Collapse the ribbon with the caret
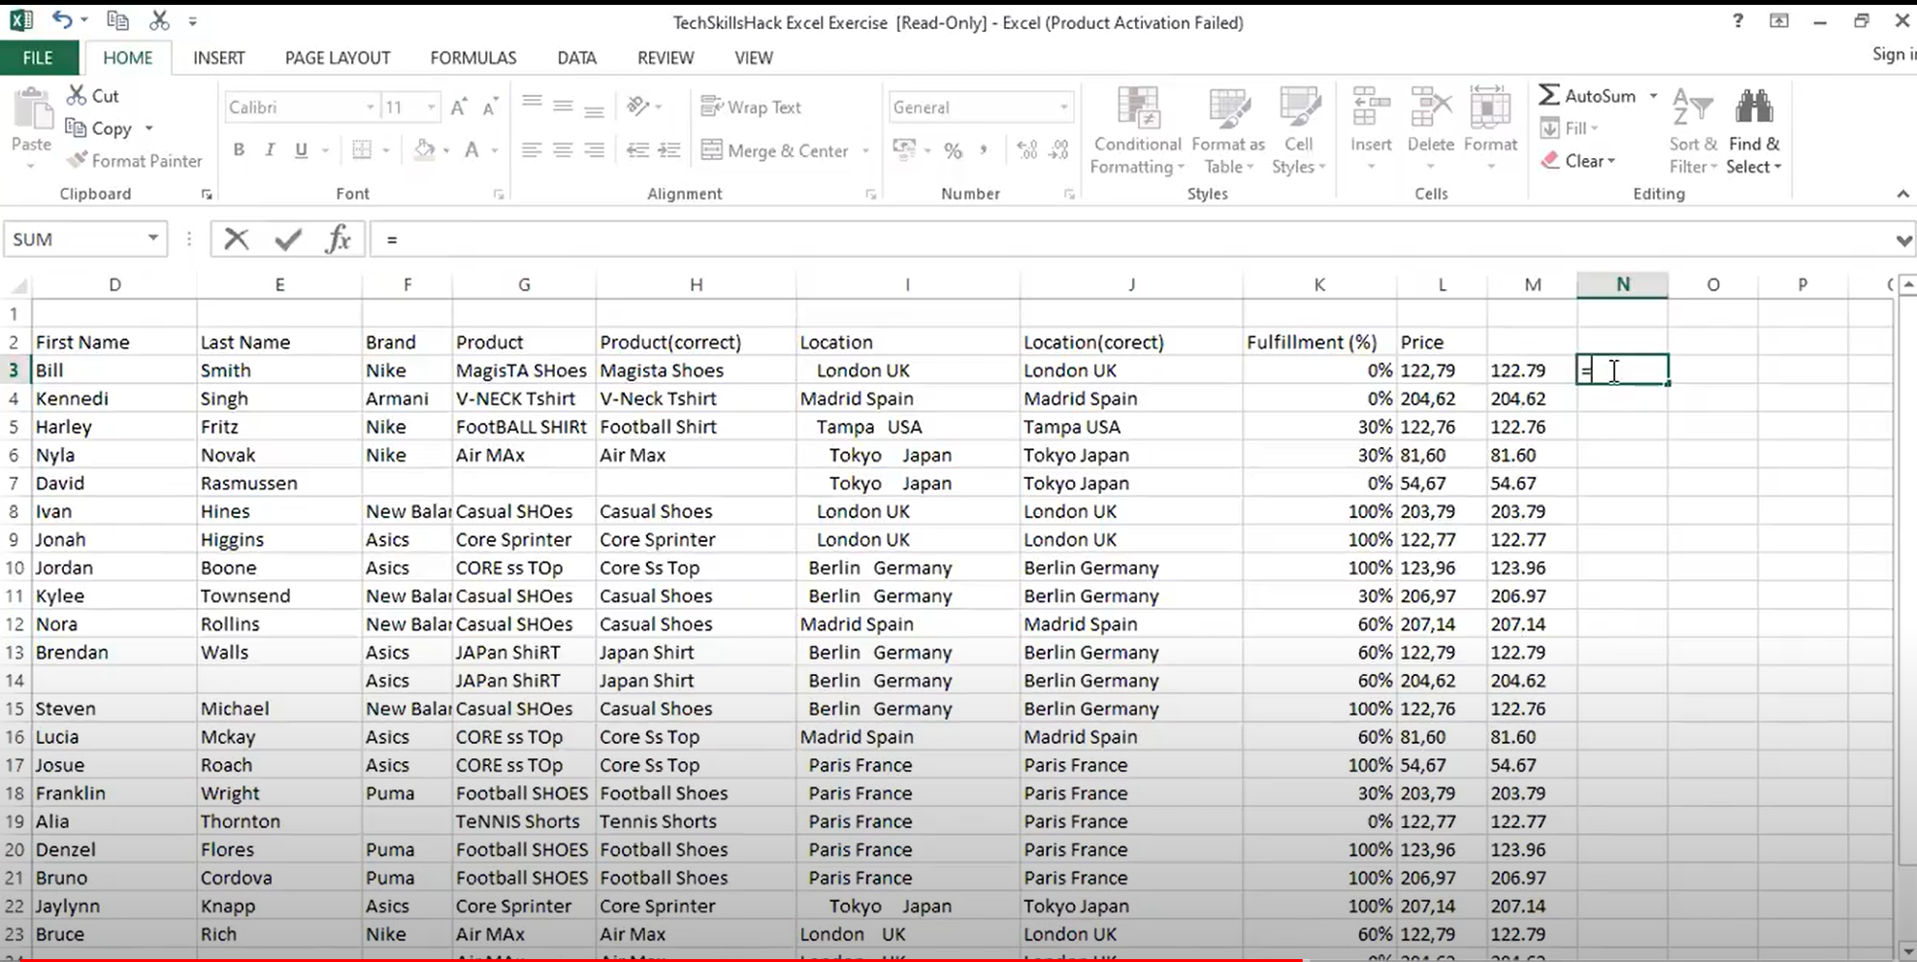Image resolution: width=1917 pixels, height=962 pixels. [x=1902, y=194]
